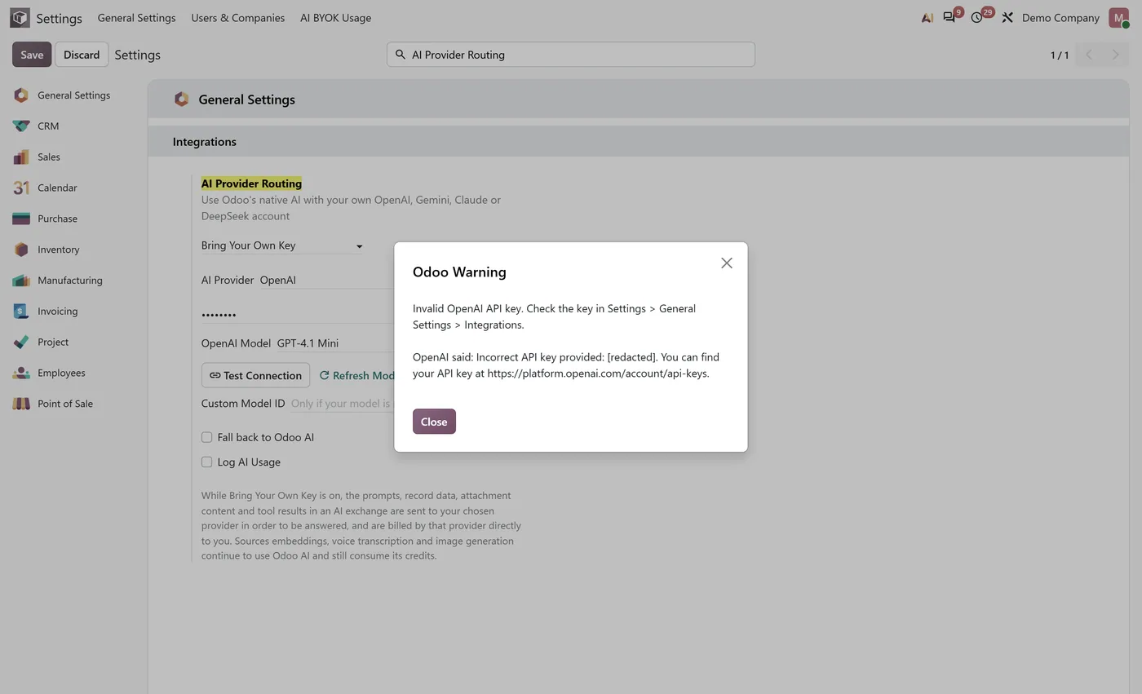Click the Odoo Warning dialog title
Viewport: 1142px width, 694px height.
(459, 272)
